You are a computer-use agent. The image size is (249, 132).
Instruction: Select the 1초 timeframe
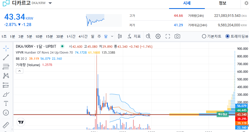(x=4, y=36)
